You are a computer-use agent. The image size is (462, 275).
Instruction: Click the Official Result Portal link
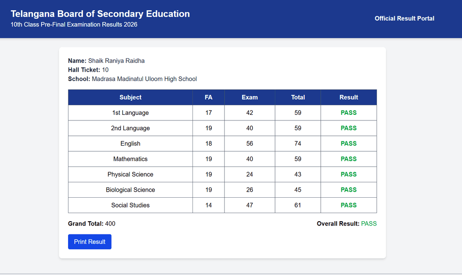click(x=404, y=18)
